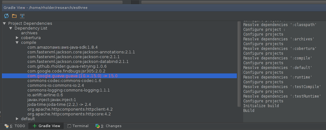Click the refresh Gradle dependencies icon
Screen dimensions: 326x130
coord(6,16)
